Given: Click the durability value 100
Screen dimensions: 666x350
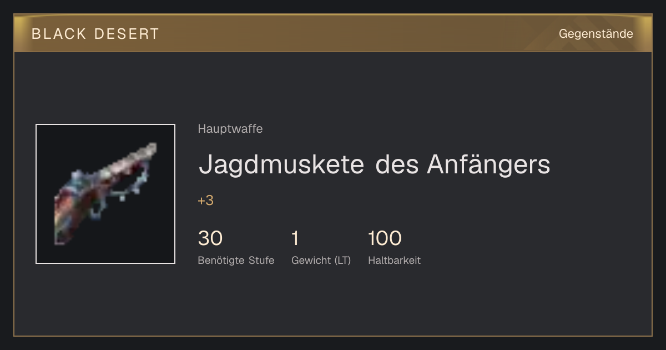Looking at the screenshot, I should point(385,238).
